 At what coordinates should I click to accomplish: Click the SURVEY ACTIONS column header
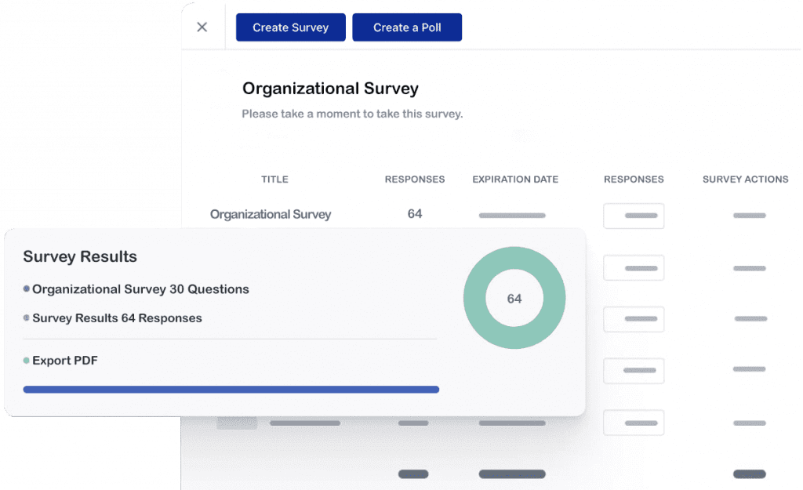(x=745, y=179)
